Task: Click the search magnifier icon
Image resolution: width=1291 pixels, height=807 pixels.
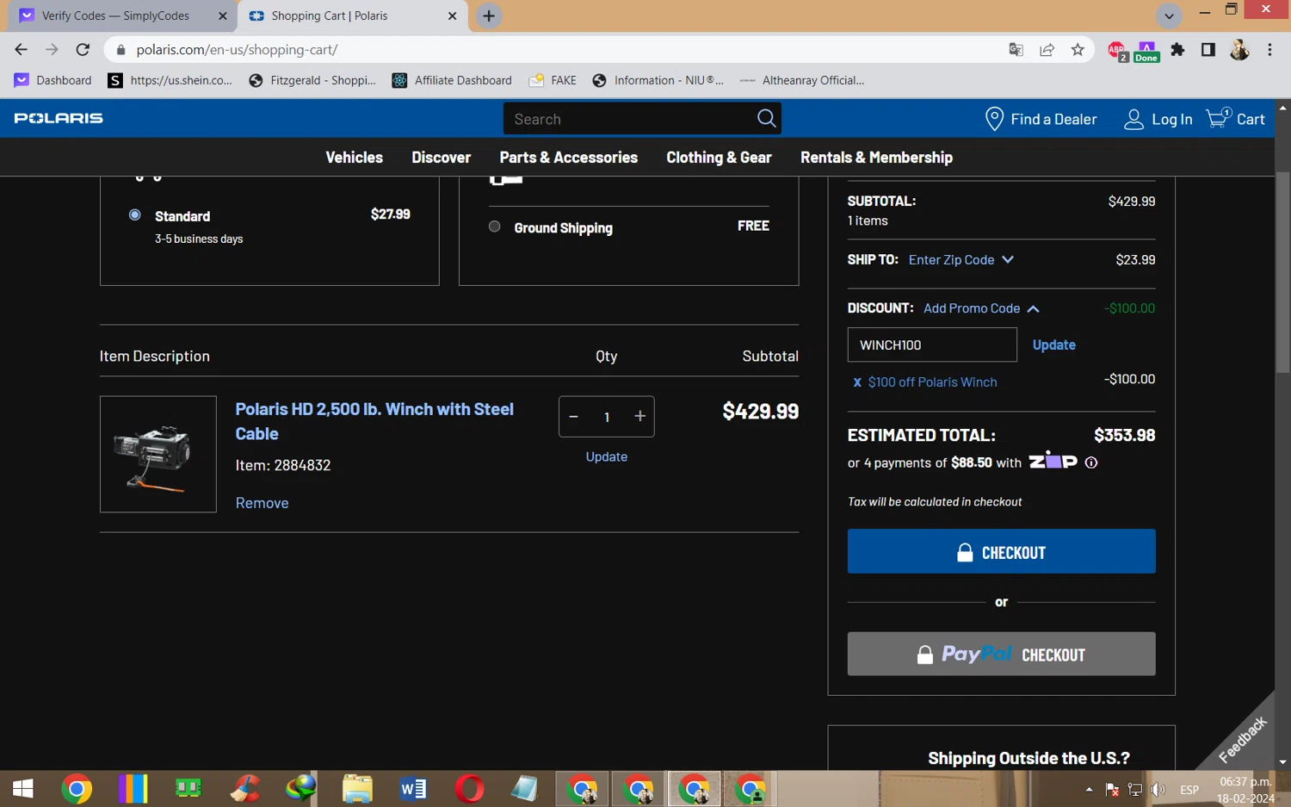Action: coord(766,119)
